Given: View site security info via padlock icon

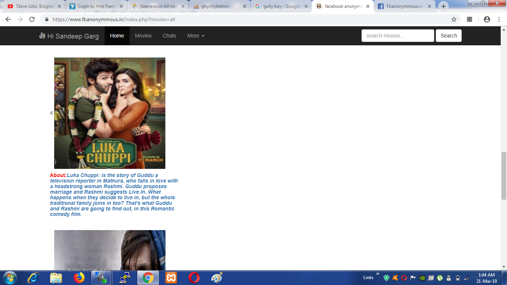Looking at the screenshot, I should (x=47, y=19).
